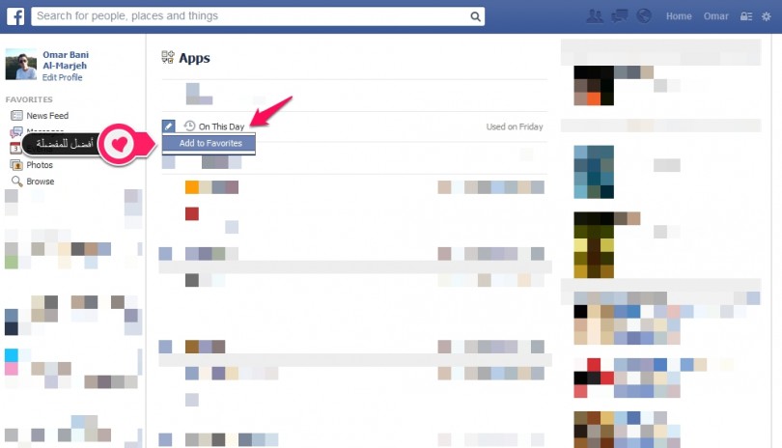Open the messages icon in top bar
This screenshot has width=782, height=448.
tap(620, 16)
